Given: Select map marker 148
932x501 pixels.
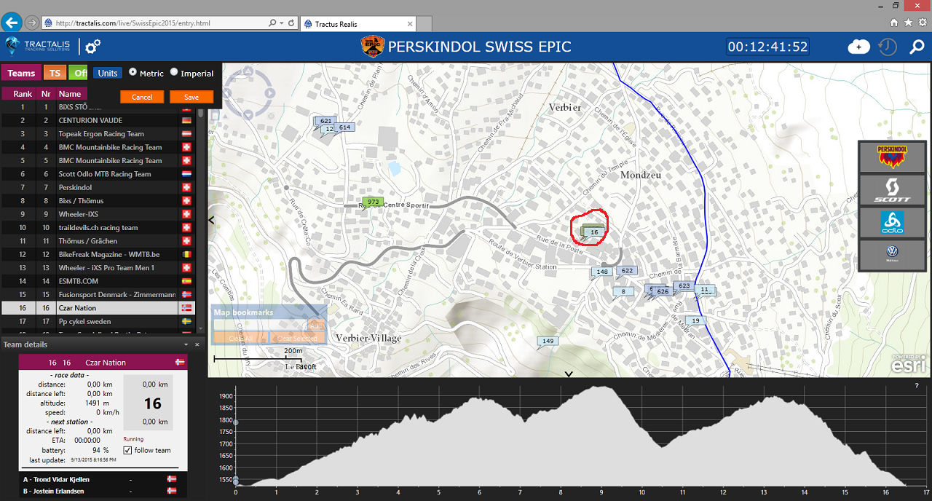Looking at the screenshot, I should pos(601,272).
